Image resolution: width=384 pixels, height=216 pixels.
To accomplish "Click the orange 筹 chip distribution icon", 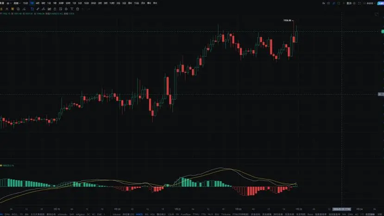I will click(13, 9).
